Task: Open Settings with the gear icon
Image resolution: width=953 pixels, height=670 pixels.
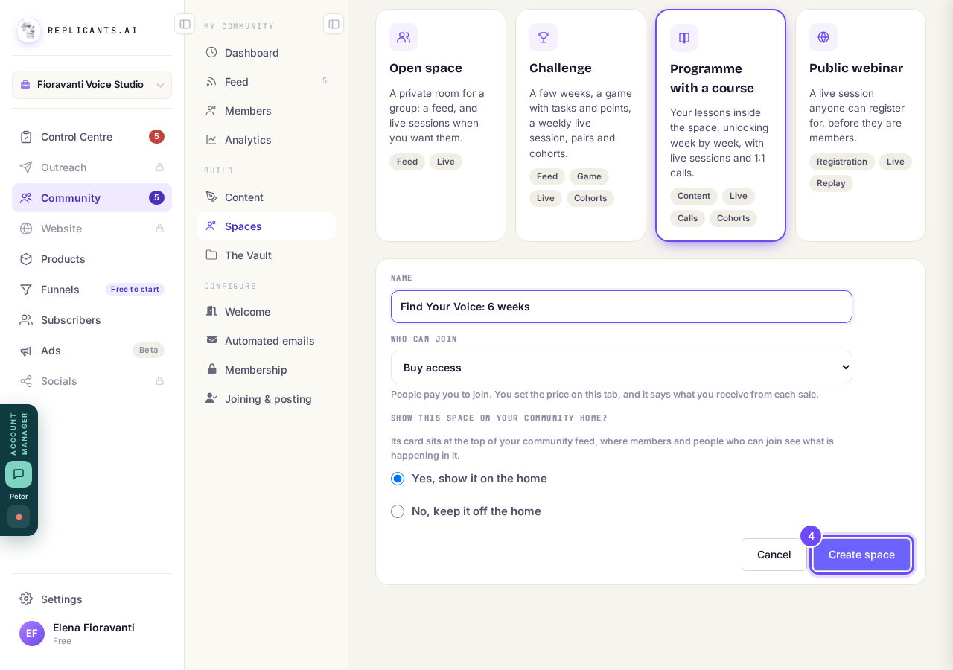Action: 26,599
